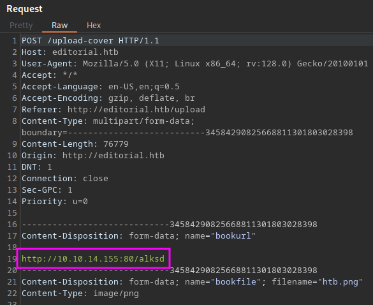The width and height of the screenshot is (373, 305).
Task: Click the Content-Length: 76779 line
Action: pyautogui.click(x=75, y=144)
